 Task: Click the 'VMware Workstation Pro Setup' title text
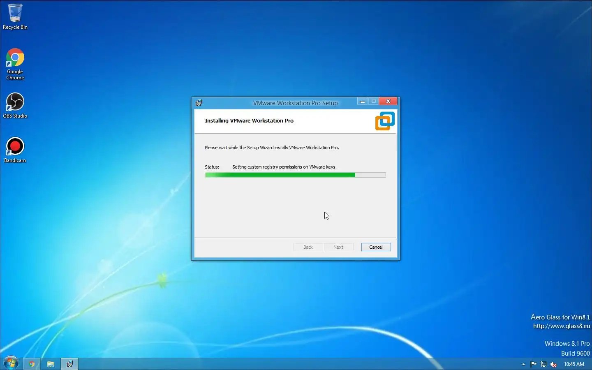pos(295,103)
